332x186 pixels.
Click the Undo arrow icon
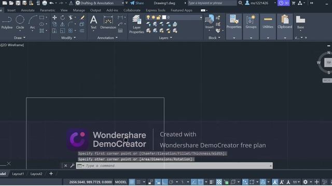point(51,3)
